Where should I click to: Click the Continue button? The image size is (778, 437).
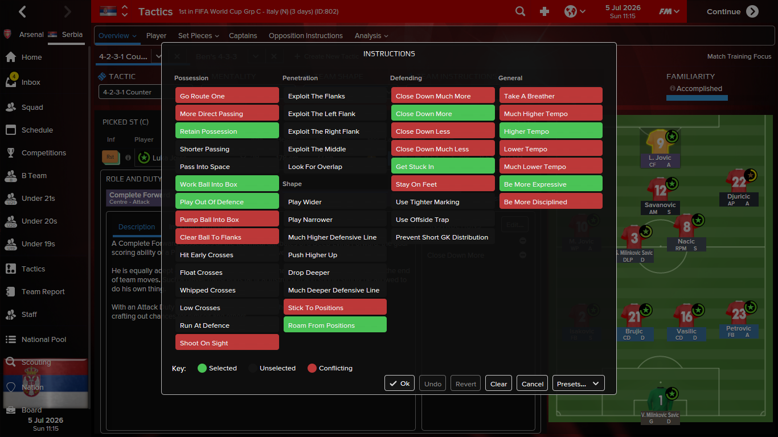click(732, 11)
